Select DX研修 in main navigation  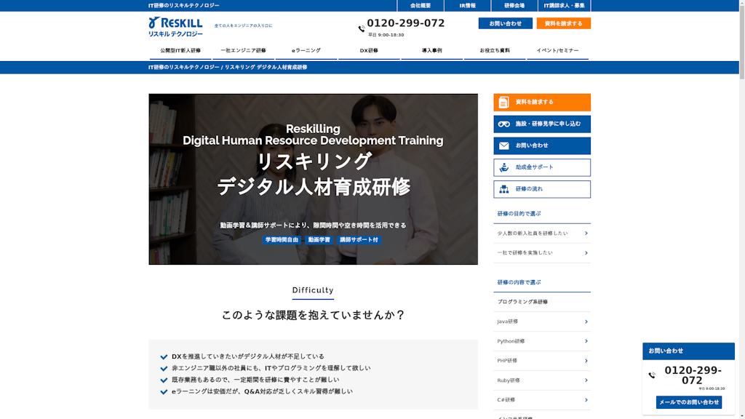pos(369,51)
